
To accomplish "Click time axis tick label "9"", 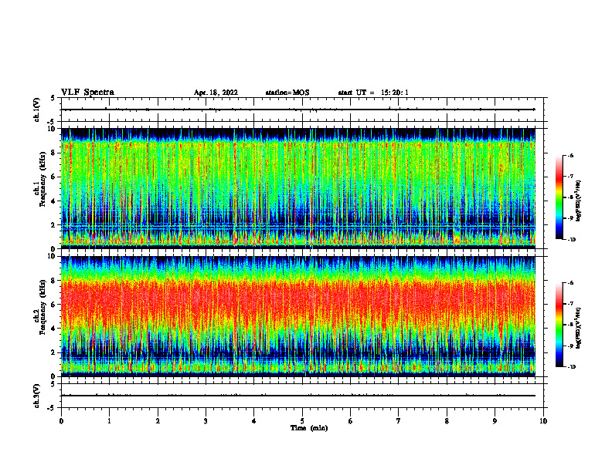I will (x=495, y=421).
